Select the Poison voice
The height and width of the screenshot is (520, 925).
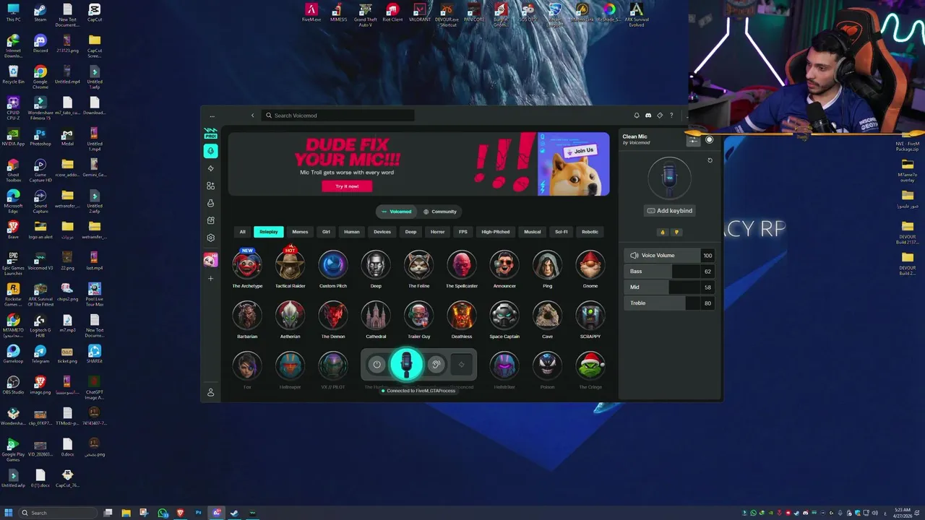547,370
